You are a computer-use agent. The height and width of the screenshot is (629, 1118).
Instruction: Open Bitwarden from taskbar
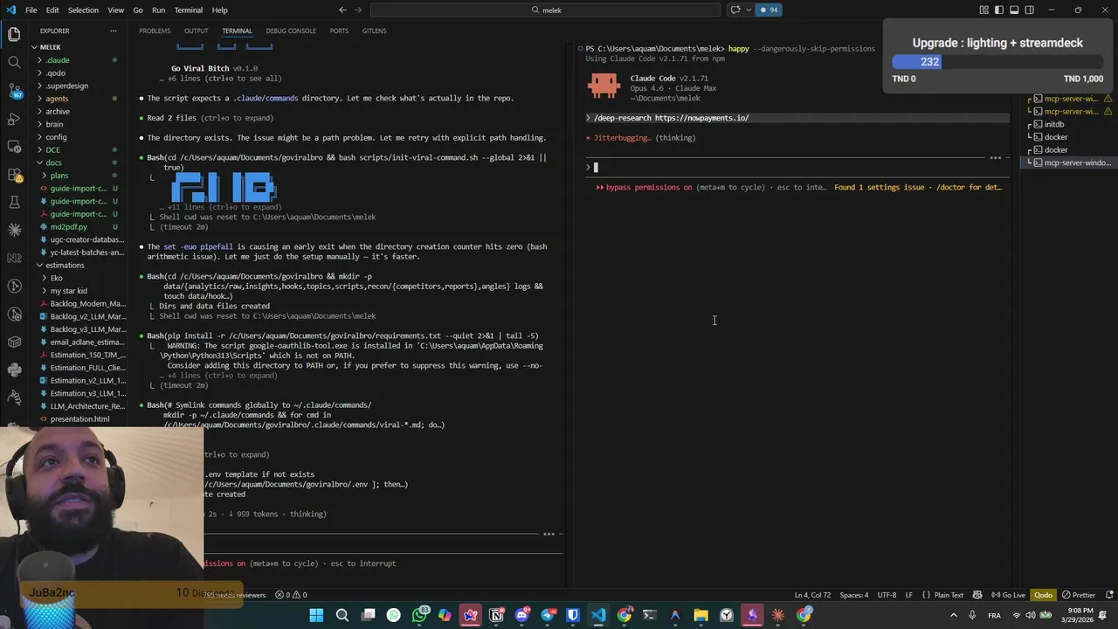(573, 615)
